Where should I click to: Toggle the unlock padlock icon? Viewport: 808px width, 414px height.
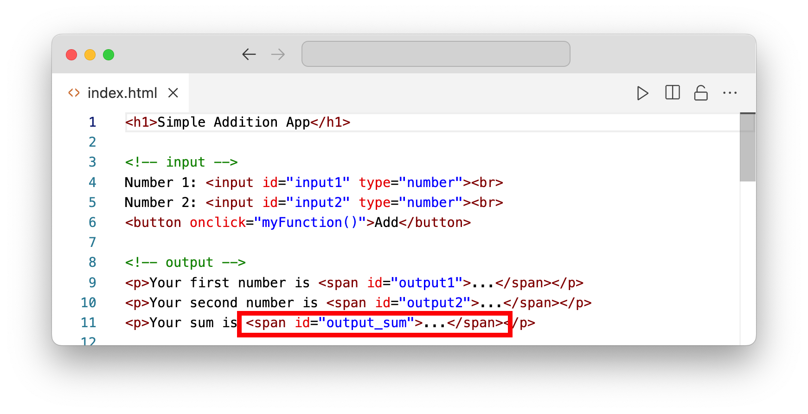(700, 93)
